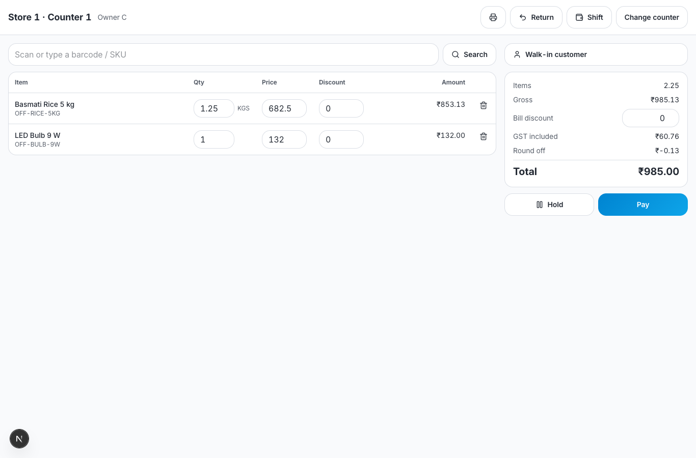Viewport: 696px width, 458px height.
Task: Click the Pay button
Action: pos(643,205)
